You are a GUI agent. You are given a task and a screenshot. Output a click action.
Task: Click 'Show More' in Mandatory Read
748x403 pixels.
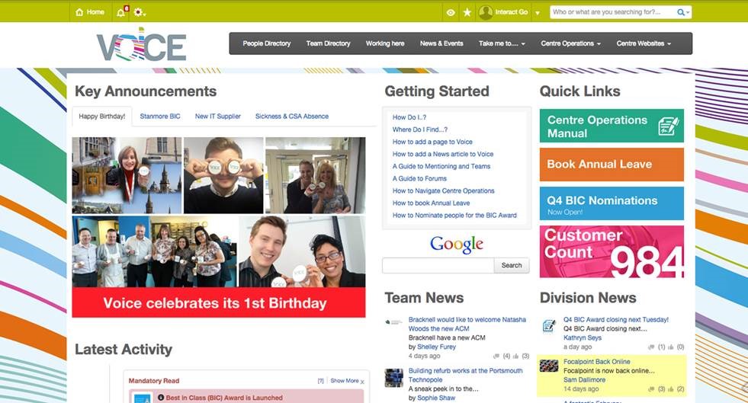pyautogui.click(x=345, y=381)
